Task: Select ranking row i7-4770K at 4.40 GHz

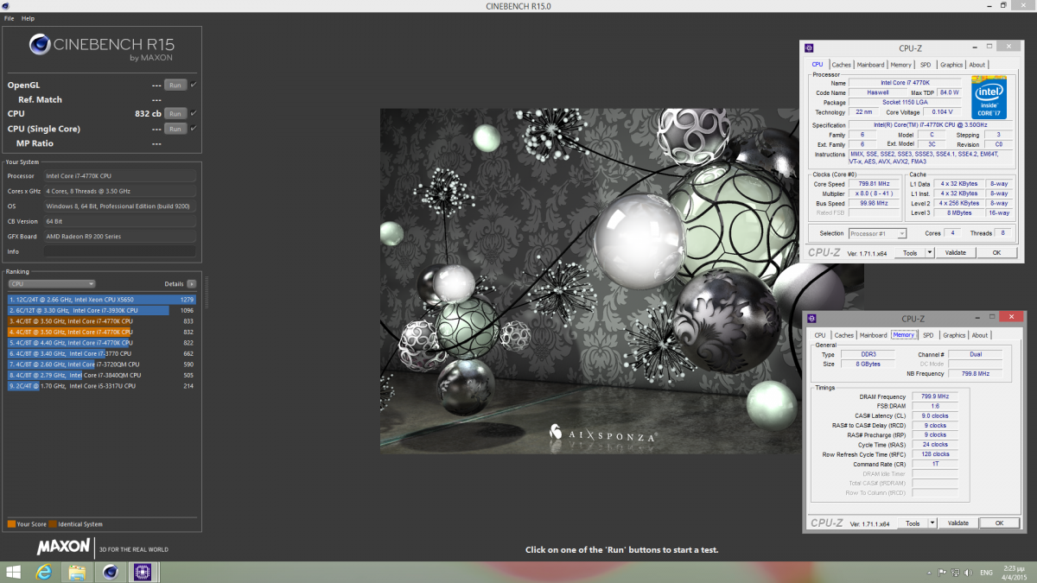Action: coord(102,343)
